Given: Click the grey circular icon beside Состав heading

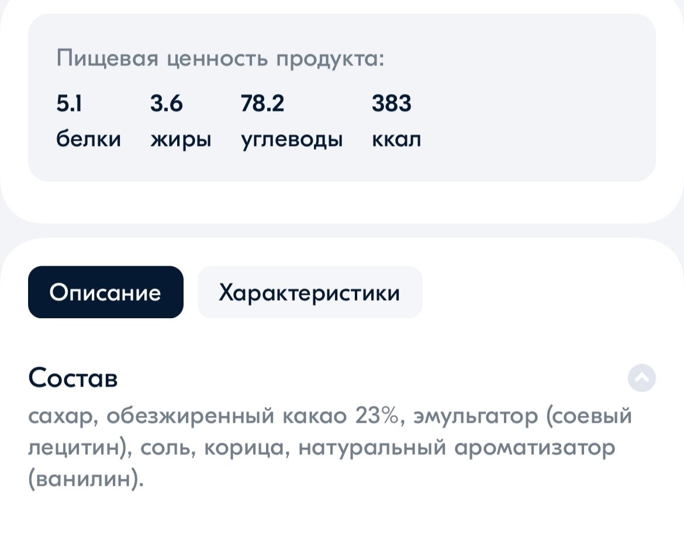Looking at the screenshot, I should click(641, 378).
